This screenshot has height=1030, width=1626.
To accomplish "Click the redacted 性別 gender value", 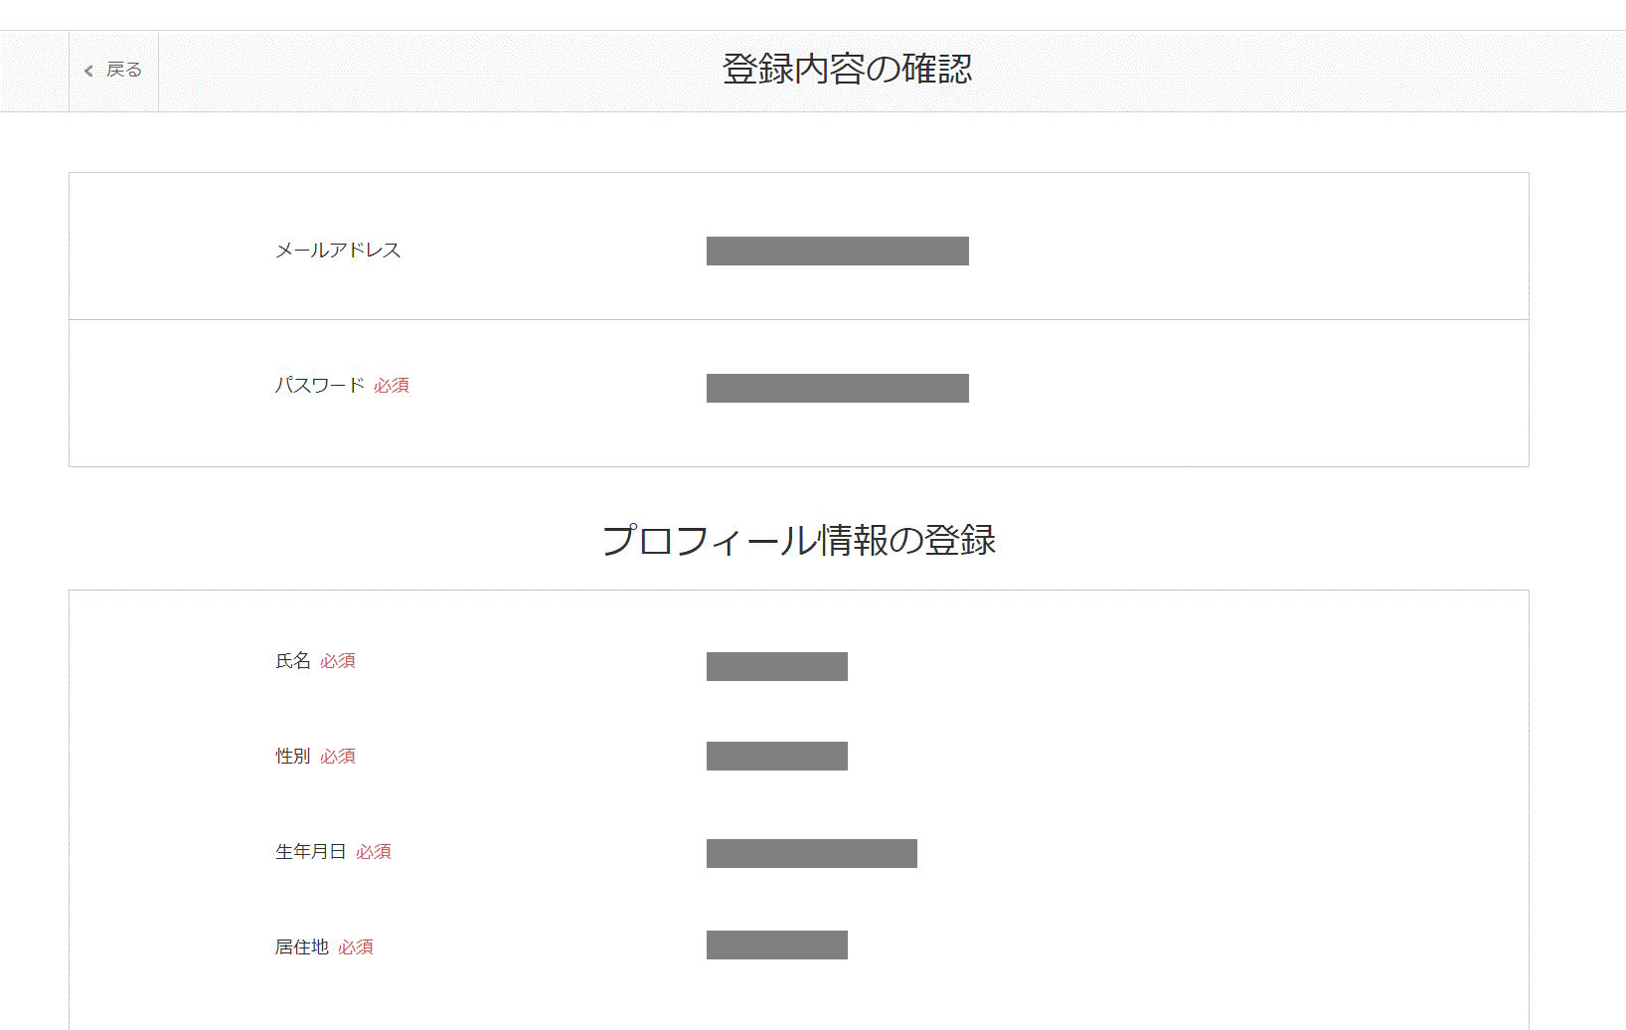I will click(x=776, y=756).
